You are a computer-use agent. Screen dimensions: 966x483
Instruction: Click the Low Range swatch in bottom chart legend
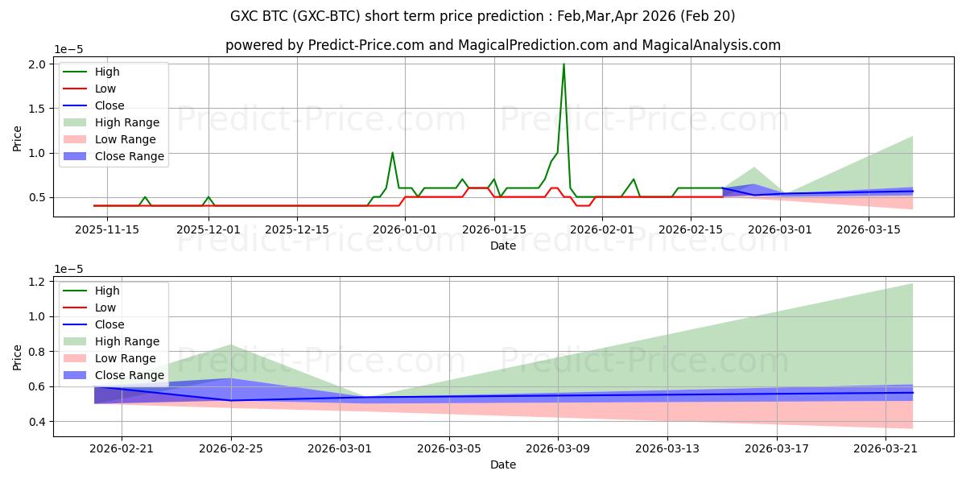pos(77,358)
